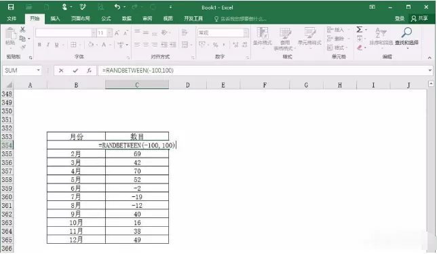The height and width of the screenshot is (254, 437).
Task: Click the AutoSum sigma icon
Action: pyautogui.click(x=360, y=30)
